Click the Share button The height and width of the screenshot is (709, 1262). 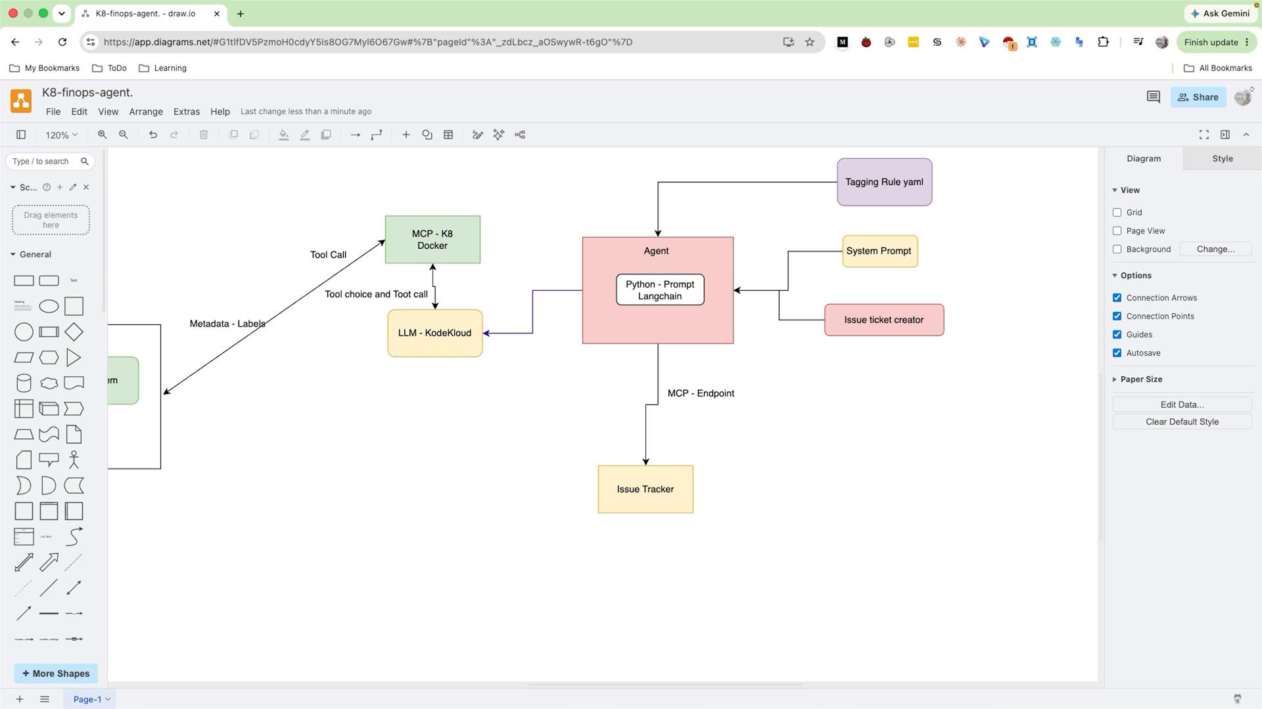pyautogui.click(x=1198, y=97)
